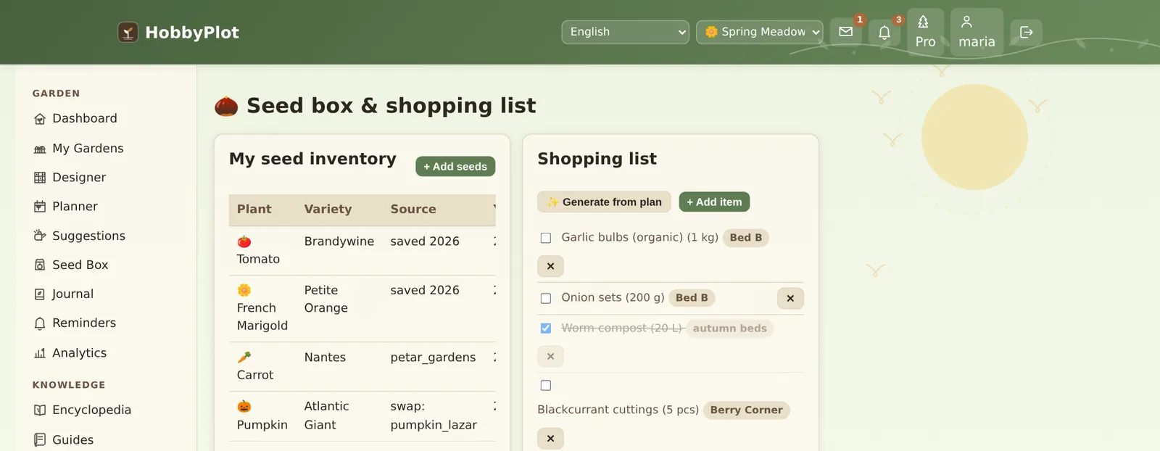The height and width of the screenshot is (451, 1160).
Task: Open the maria profile button
Action: point(977,32)
